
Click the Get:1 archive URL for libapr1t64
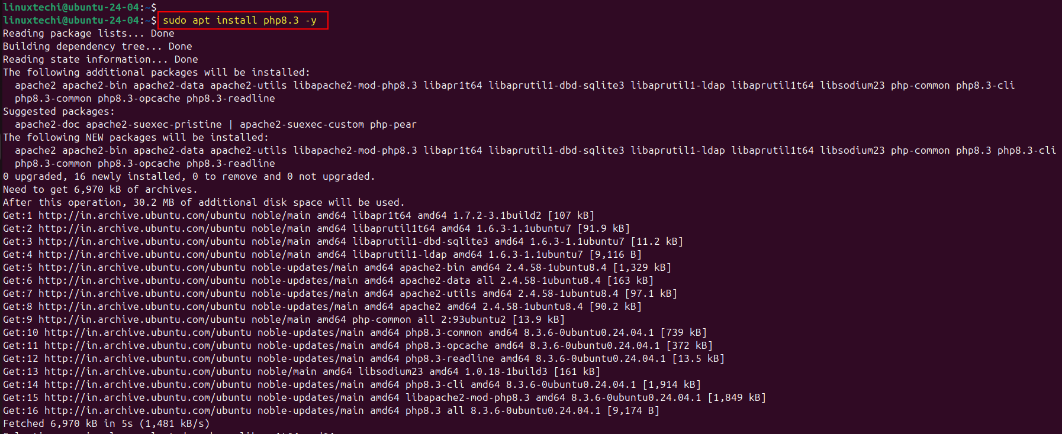coord(142,215)
